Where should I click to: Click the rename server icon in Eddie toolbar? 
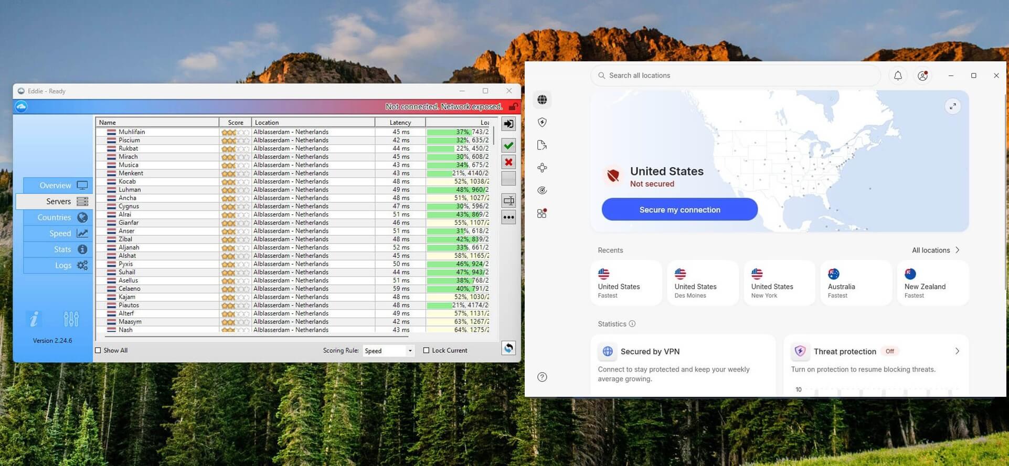tap(508, 200)
